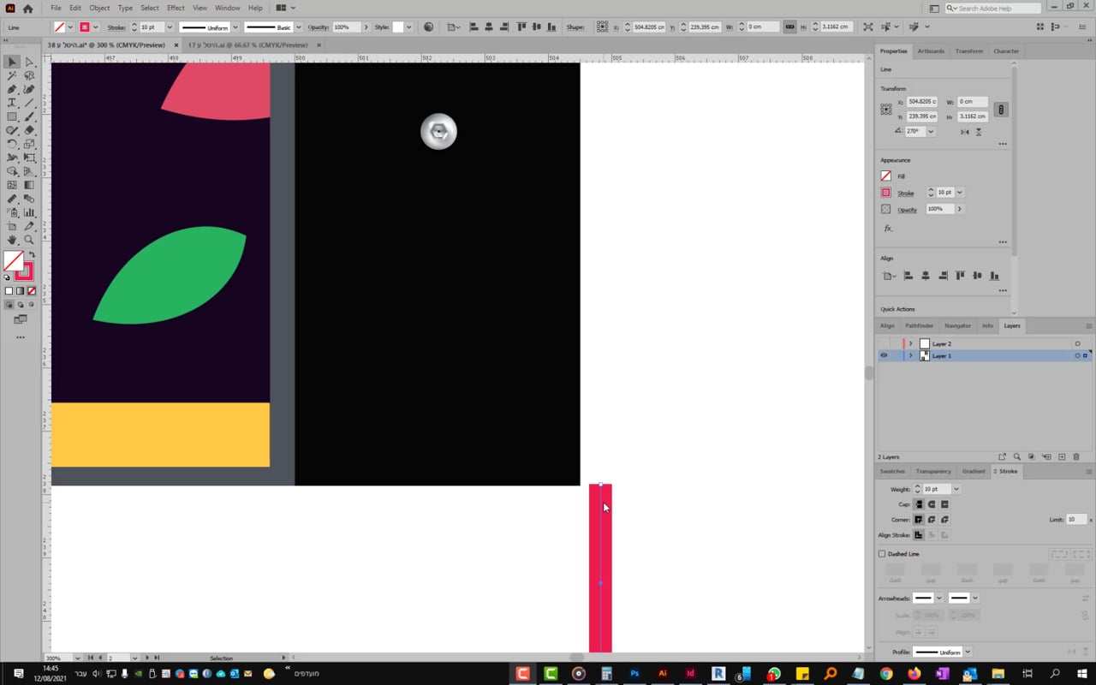Open the Effect menu
Screen dimensions: 1096x685
176,8
